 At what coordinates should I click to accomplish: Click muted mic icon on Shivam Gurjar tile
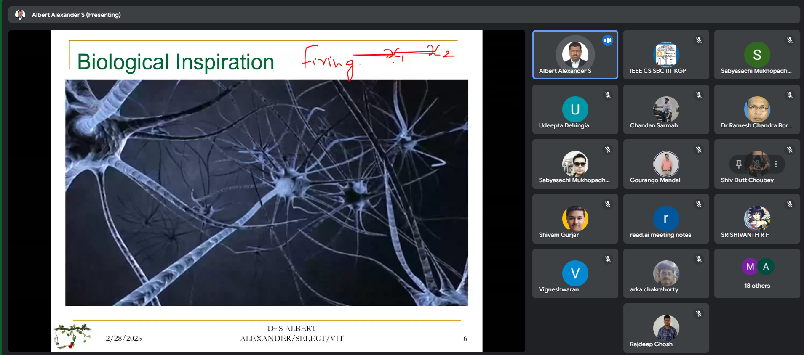[608, 204]
